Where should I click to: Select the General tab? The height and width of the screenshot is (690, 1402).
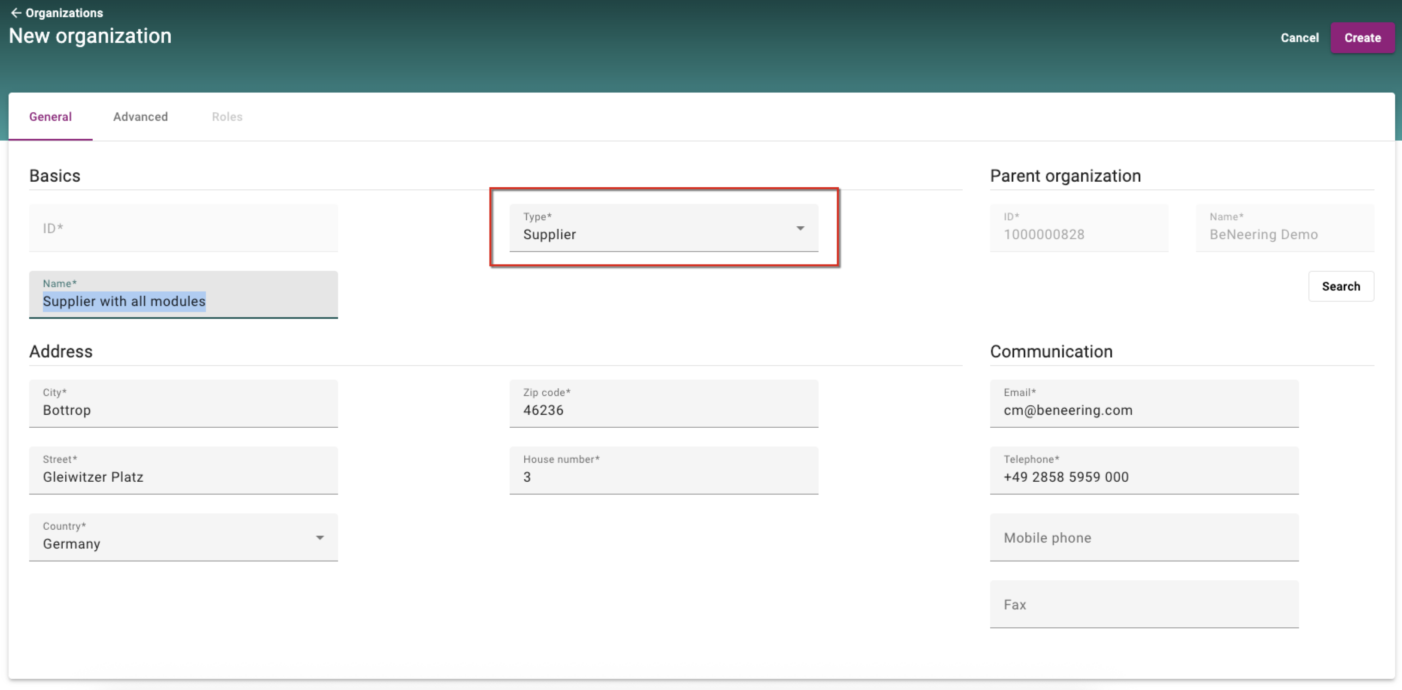[50, 117]
